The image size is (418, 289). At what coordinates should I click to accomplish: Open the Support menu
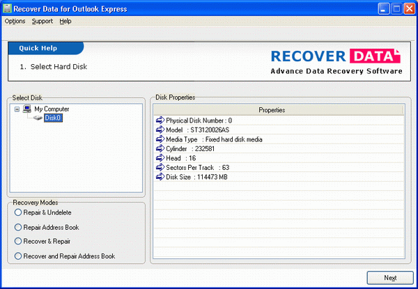pyautogui.click(x=42, y=22)
